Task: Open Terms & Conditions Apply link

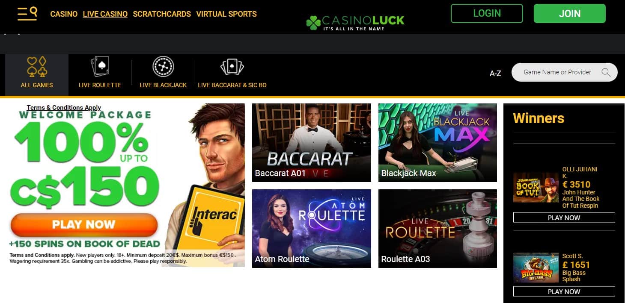Action: 64,108
